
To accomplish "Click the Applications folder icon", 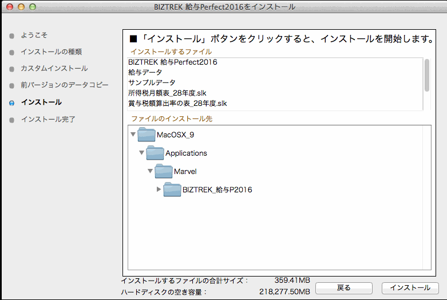I will click(x=155, y=153).
